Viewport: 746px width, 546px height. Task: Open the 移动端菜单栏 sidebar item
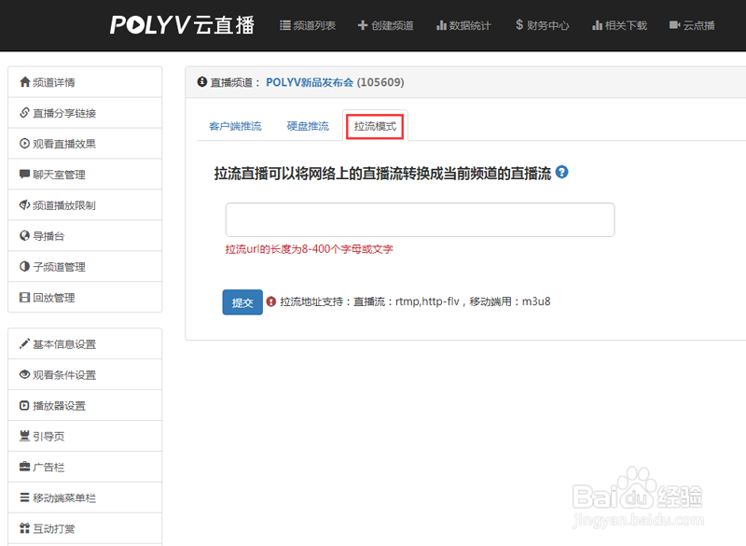click(85, 497)
